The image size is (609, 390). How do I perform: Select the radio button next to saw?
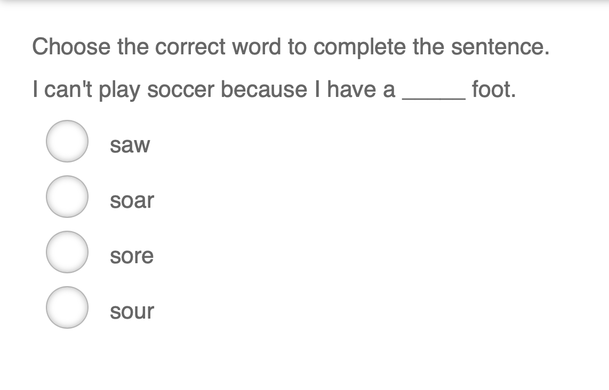pyautogui.click(x=67, y=141)
